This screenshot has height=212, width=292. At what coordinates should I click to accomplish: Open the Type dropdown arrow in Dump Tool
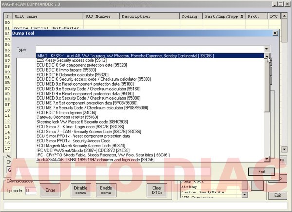coord(266,49)
